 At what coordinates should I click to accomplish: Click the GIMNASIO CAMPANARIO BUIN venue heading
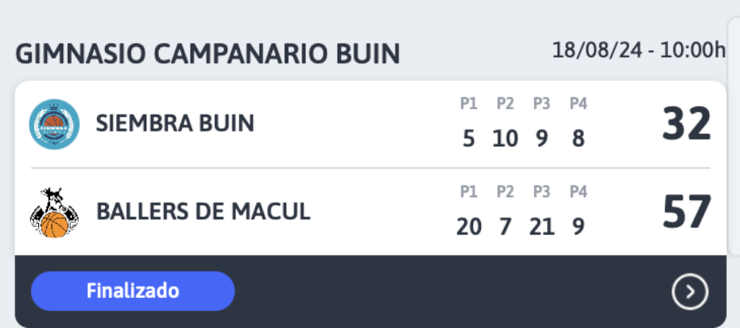coord(207,54)
